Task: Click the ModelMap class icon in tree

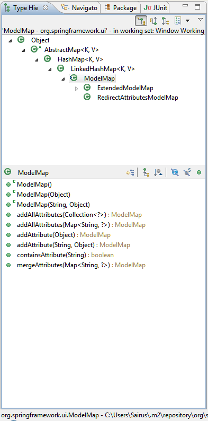Action: coord(74,78)
